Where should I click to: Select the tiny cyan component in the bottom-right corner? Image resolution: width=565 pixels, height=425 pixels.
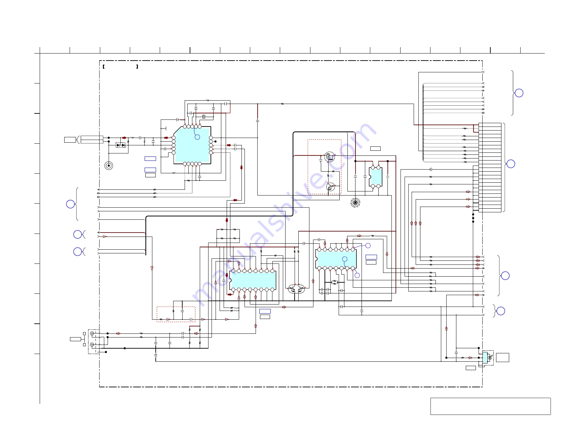[485, 358]
